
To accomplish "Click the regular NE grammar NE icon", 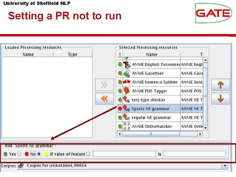I will (127, 117).
